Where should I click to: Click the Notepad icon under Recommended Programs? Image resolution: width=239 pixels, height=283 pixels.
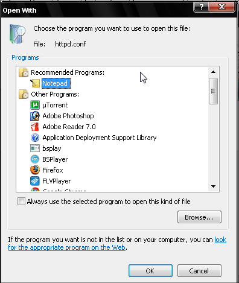(x=35, y=83)
